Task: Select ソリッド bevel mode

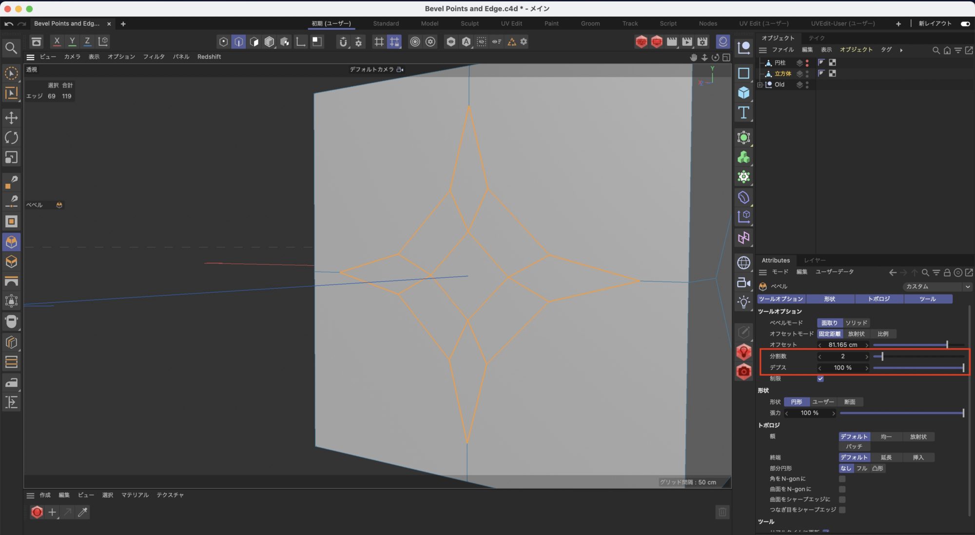Action: click(x=856, y=323)
